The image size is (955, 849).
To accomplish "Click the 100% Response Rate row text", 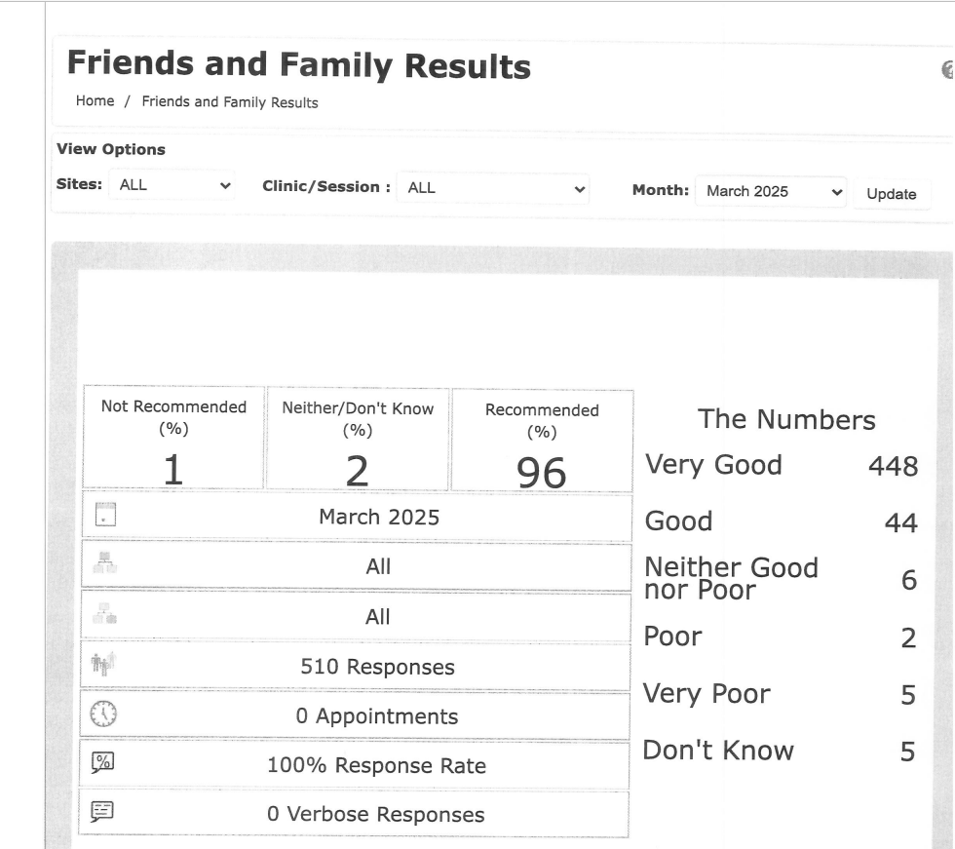I will tap(376, 765).
